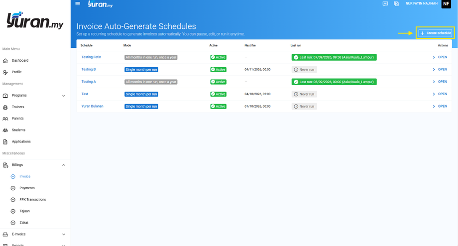
Task: Expand the E-Invoice menu chevron
Action: coord(64,235)
